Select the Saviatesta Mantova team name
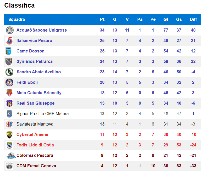Image resolution: width=202 pixels, height=178 pixels. click(35, 124)
